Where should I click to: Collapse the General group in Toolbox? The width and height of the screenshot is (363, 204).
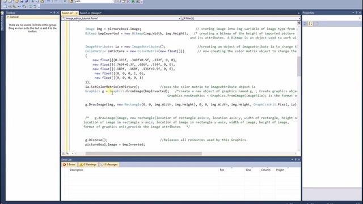coord(8,17)
